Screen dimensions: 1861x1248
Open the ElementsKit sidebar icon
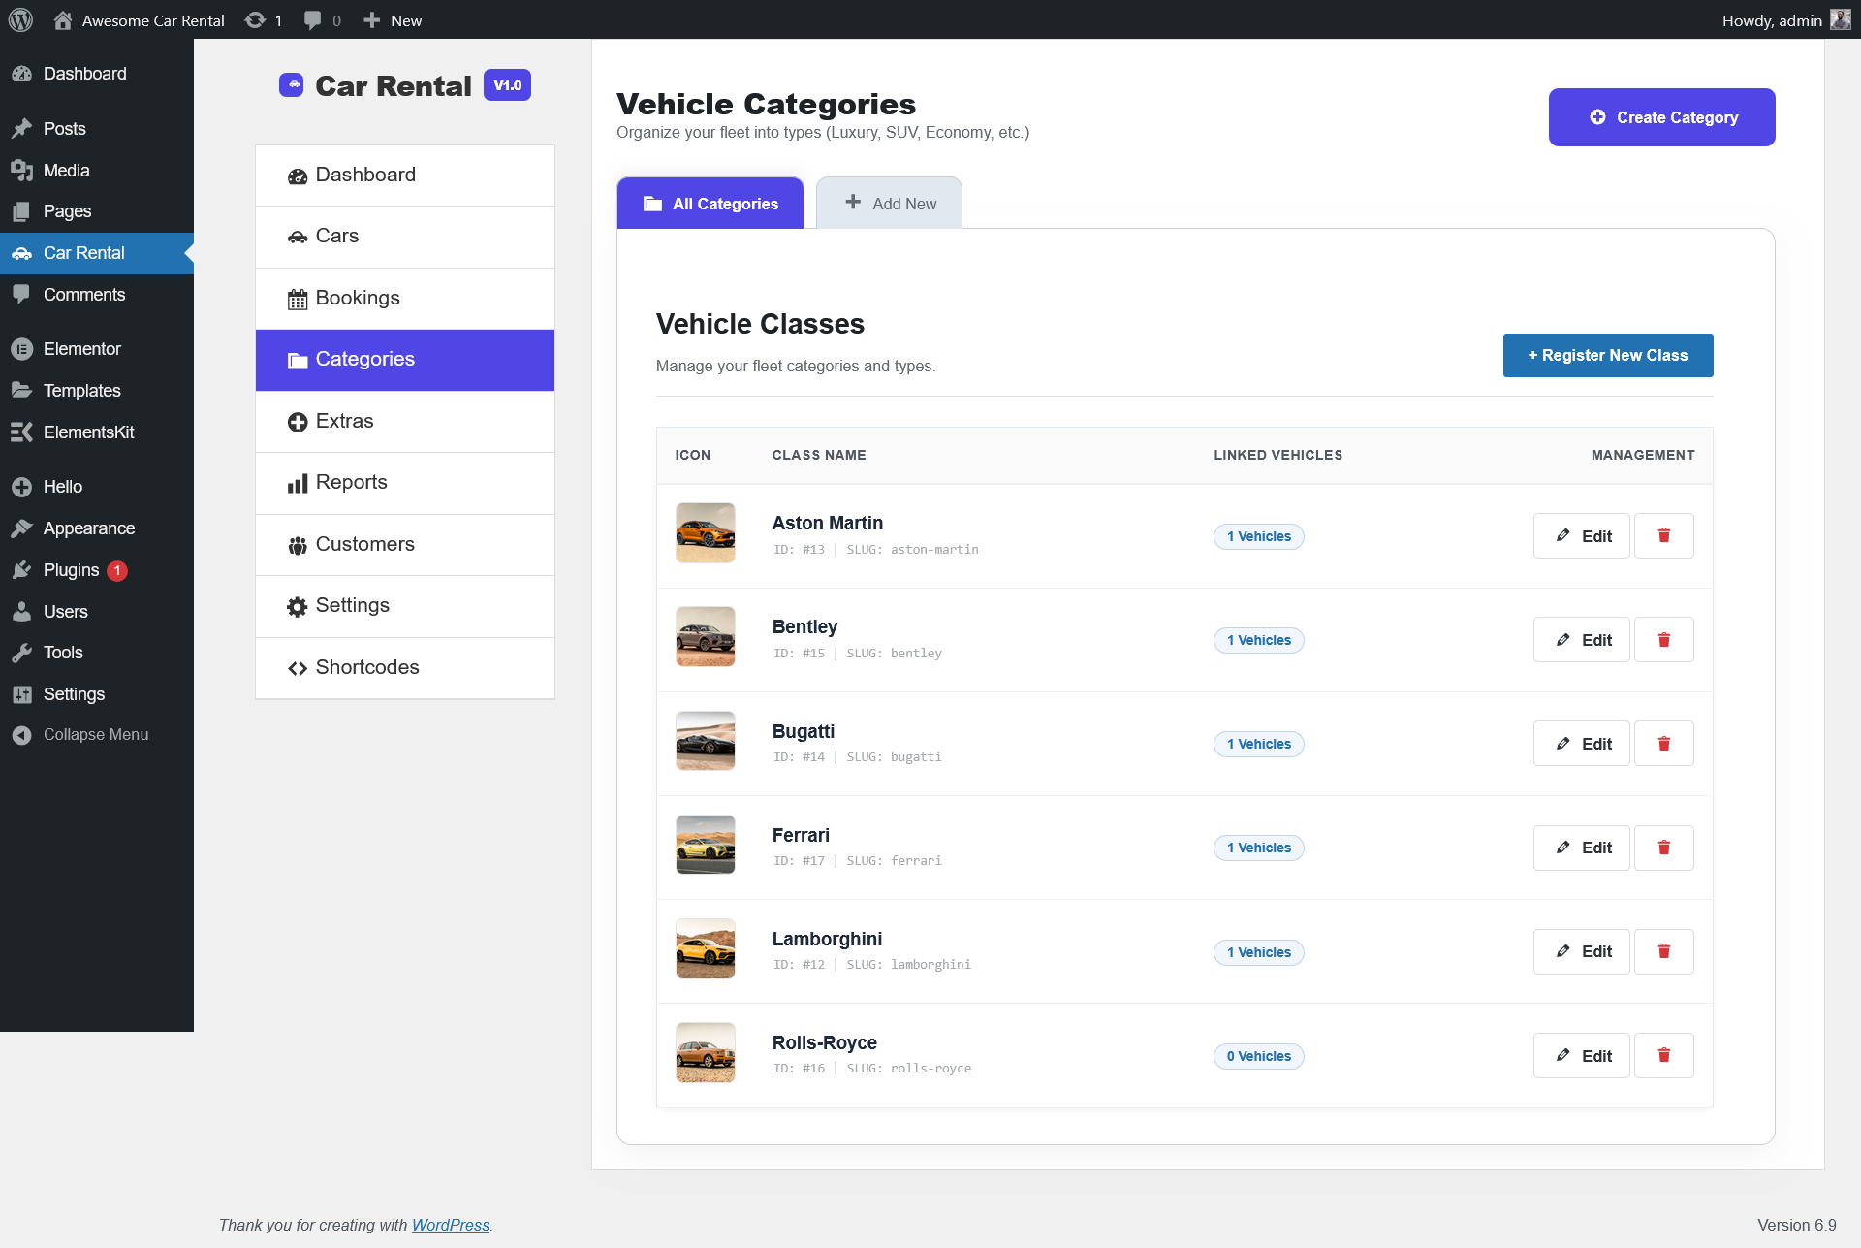[21, 432]
